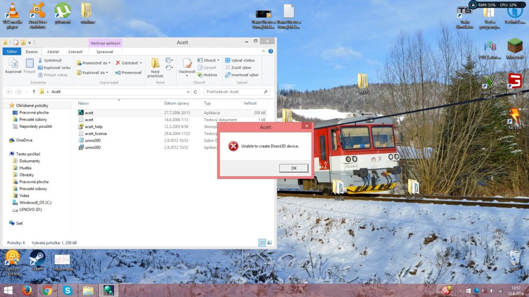Click the help question mark icon

click(271, 52)
